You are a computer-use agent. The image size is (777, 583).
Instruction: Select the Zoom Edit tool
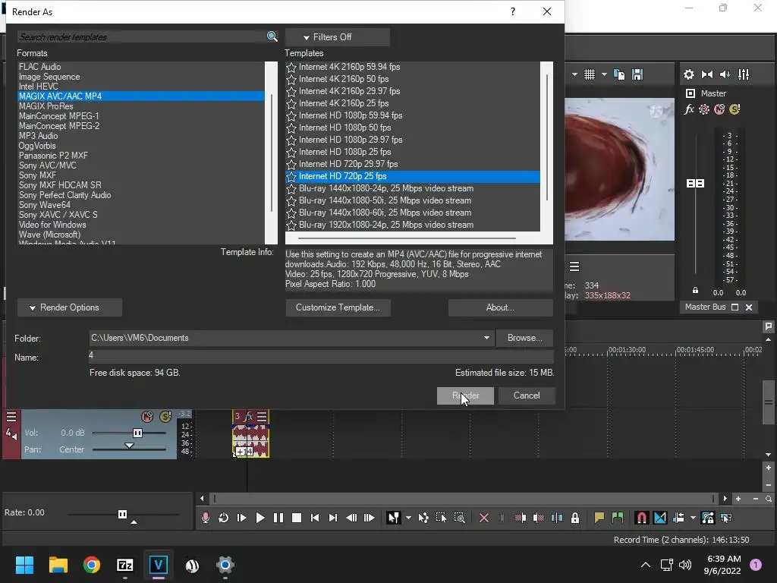(x=459, y=518)
